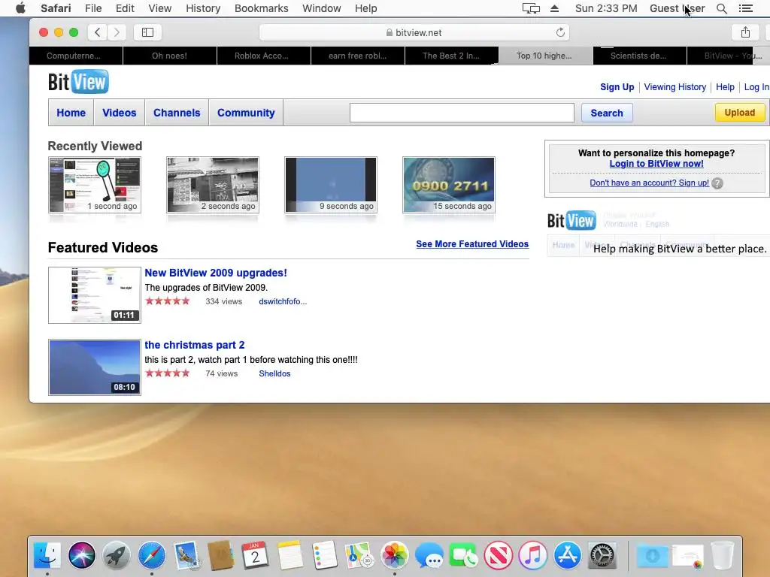770x577 pixels.
Task: Switch to the 'Scientists de...' tab
Action: pyautogui.click(x=638, y=56)
